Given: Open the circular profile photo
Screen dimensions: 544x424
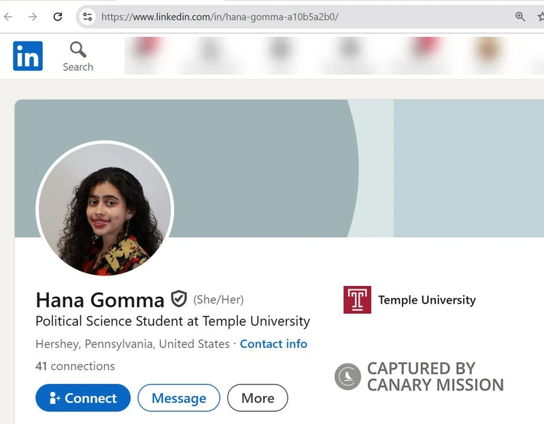Looking at the screenshot, I should point(105,209).
